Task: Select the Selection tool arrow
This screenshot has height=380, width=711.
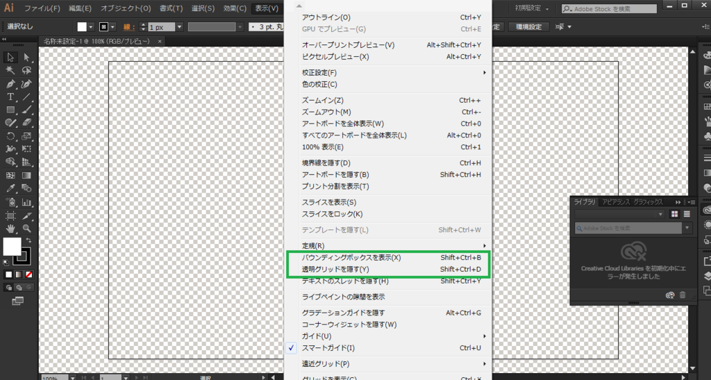Action: pos(10,57)
